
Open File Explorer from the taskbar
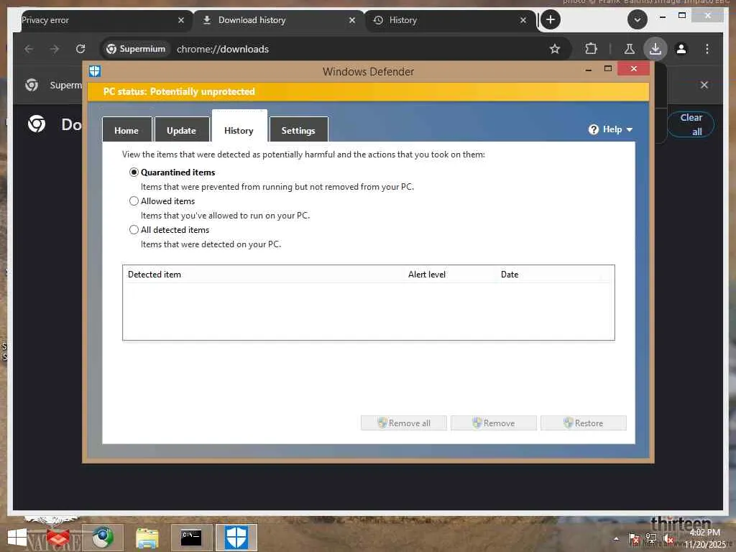click(x=147, y=538)
